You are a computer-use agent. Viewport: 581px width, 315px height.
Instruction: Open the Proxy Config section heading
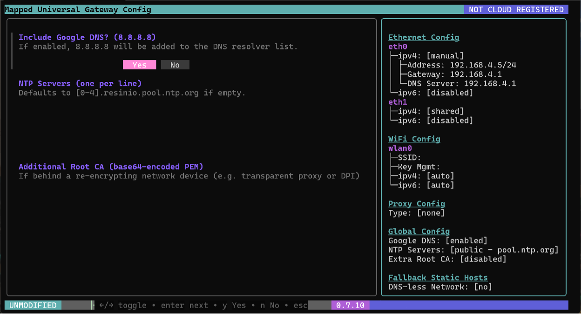pos(417,203)
